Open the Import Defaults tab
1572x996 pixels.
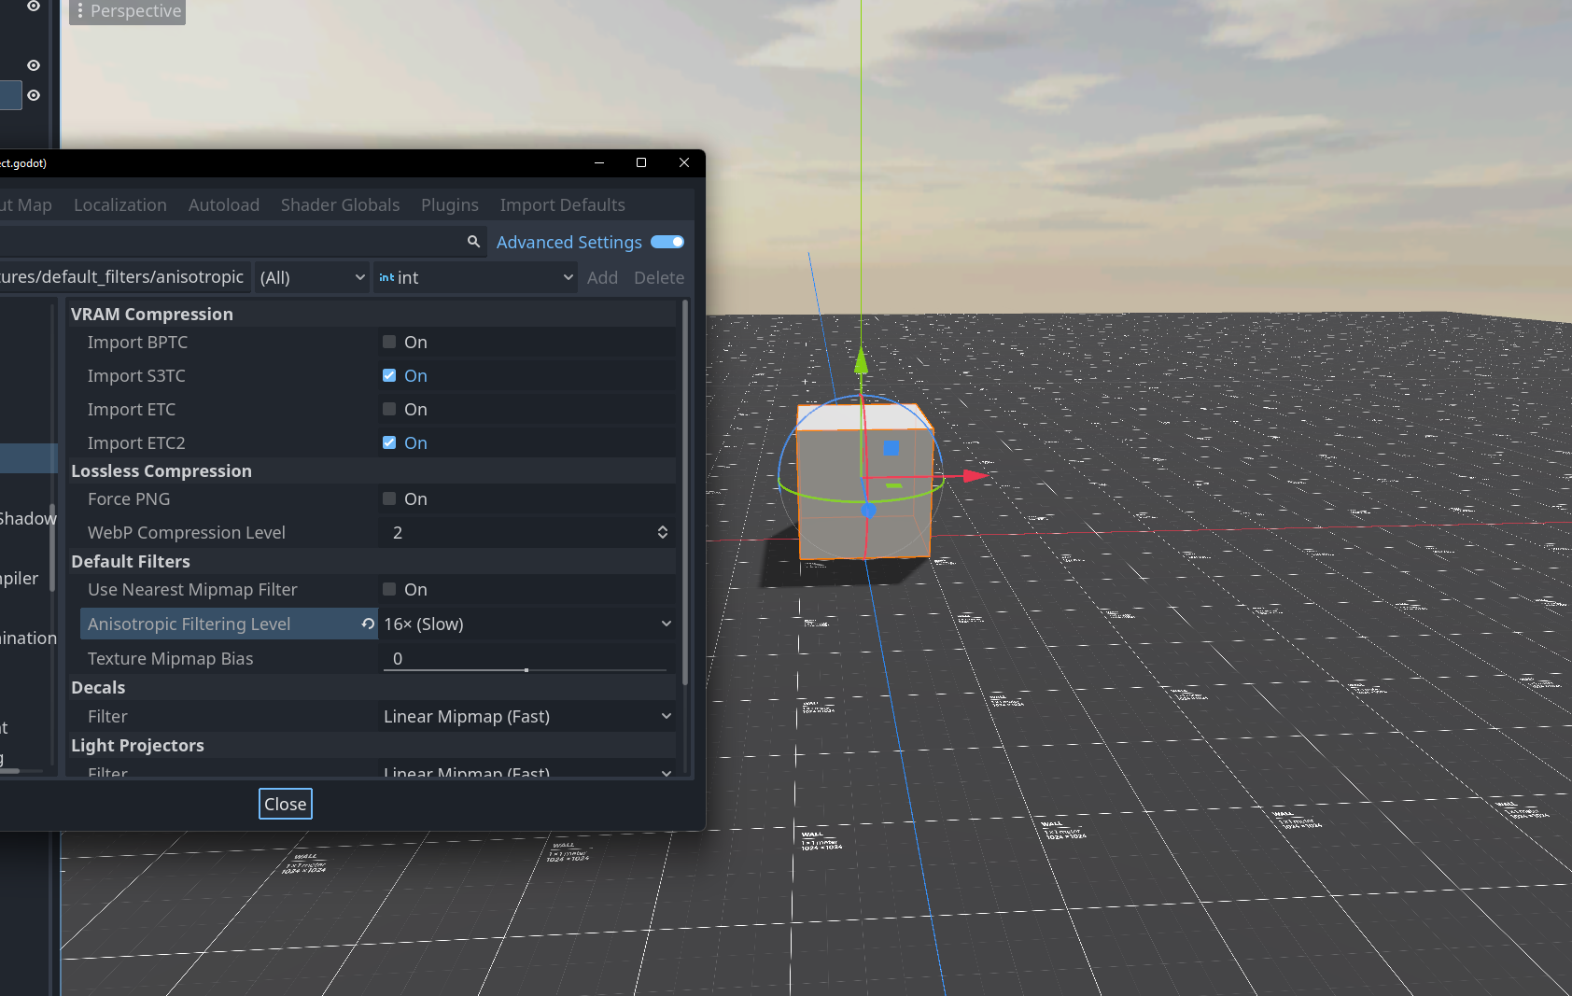coord(562,204)
